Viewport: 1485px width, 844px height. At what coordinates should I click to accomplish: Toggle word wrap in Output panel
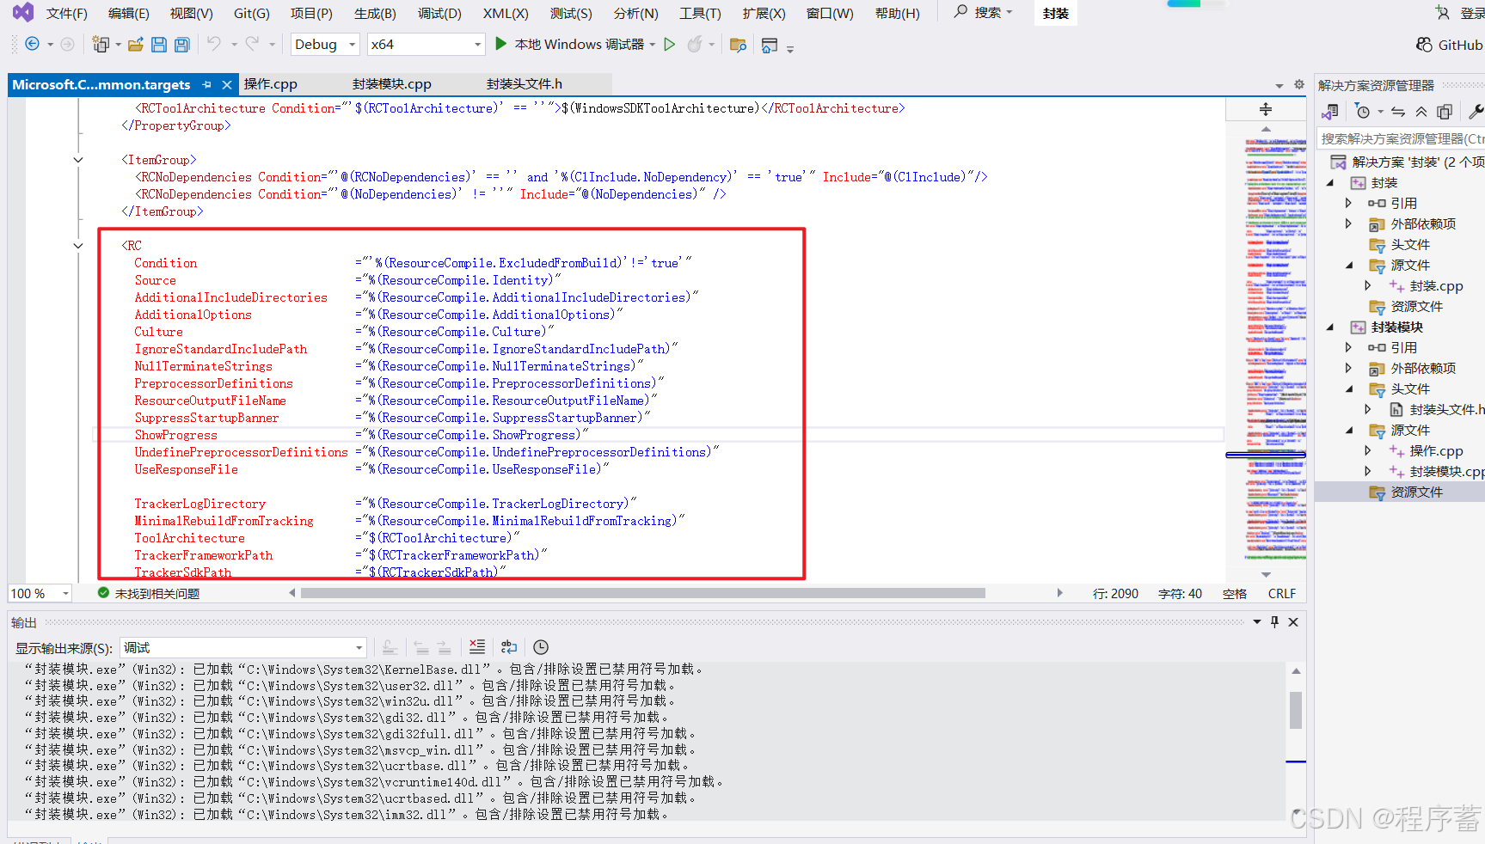[509, 646]
